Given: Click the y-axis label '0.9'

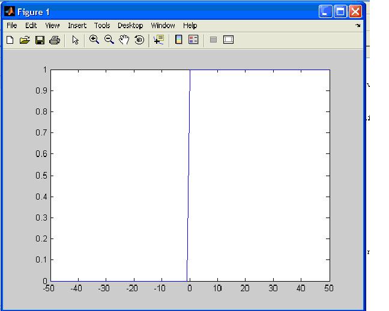Looking at the screenshot, I should pos(41,90).
